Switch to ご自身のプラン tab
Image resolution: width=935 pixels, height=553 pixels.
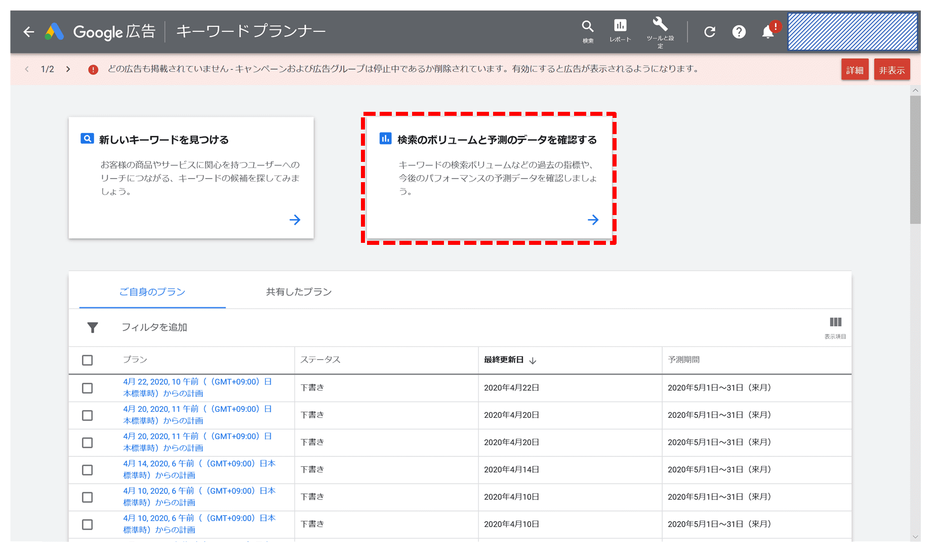pyautogui.click(x=152, y=292)
